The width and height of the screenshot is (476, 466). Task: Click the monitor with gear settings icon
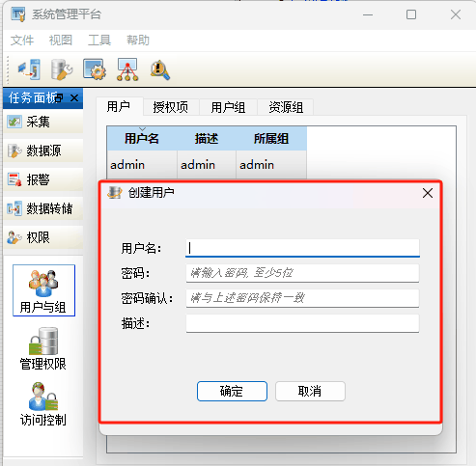(95, 69)
